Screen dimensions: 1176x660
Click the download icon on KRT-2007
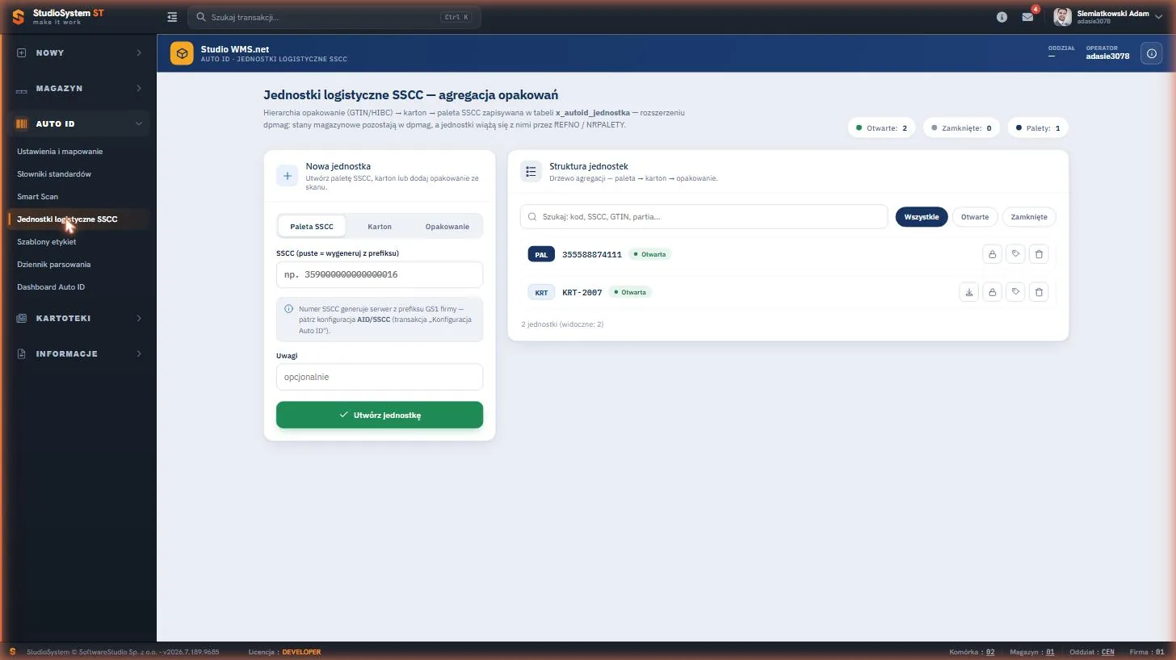click(968, 292)
